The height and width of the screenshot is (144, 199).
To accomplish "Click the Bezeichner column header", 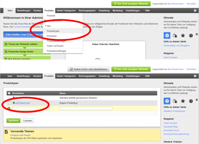I will (x=18, y=93).
